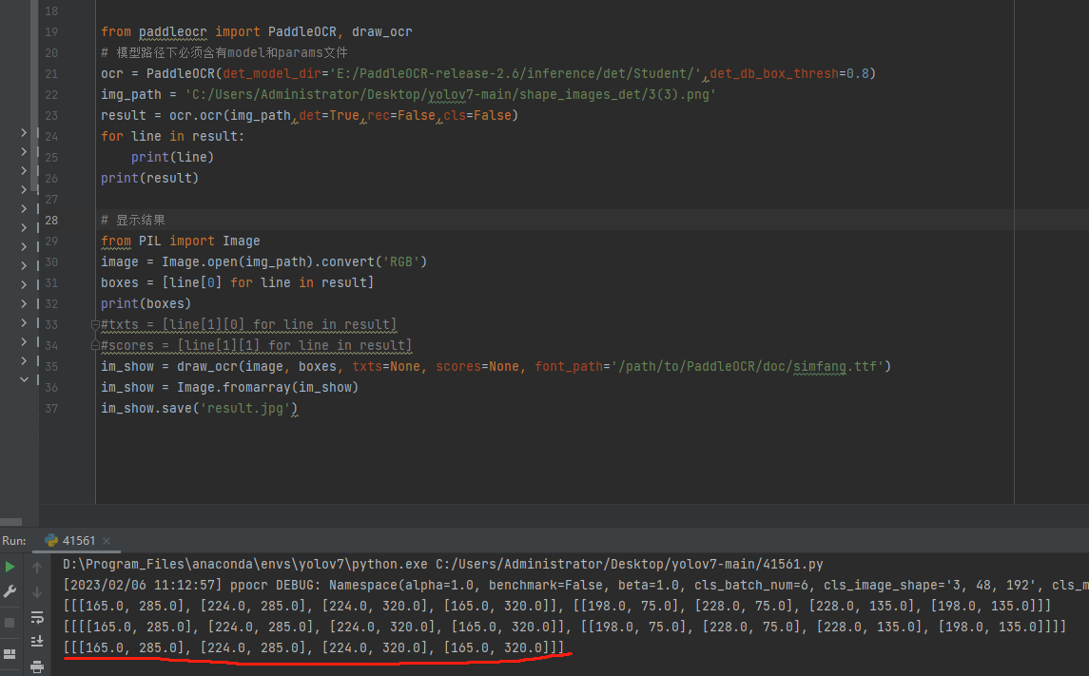Select the 41561 run tab

point(76,540)
